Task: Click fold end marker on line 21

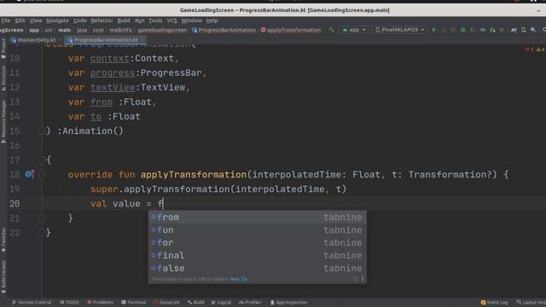Action: pyautogui.click(x=42, y=218)
